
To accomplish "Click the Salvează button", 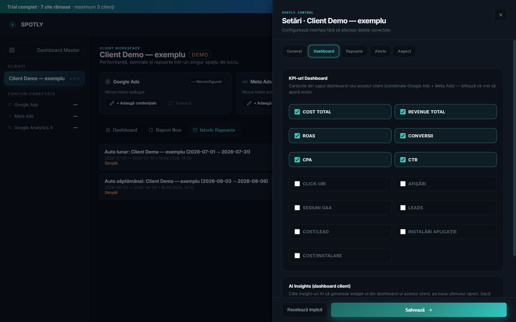I will (x=419, y=310).
